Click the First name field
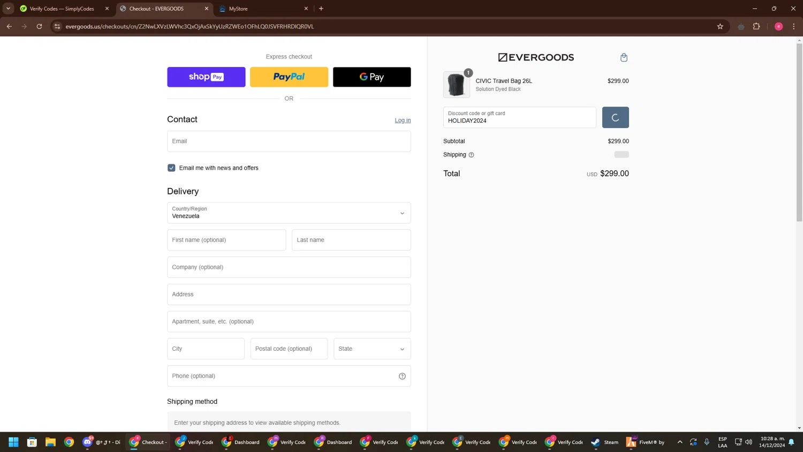 pos(226,240)
